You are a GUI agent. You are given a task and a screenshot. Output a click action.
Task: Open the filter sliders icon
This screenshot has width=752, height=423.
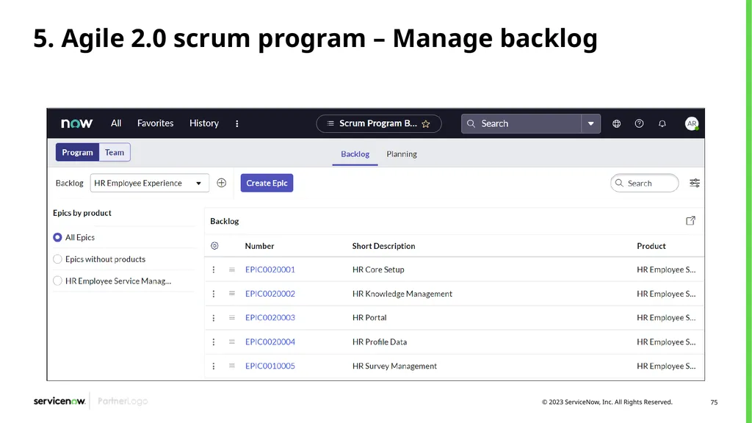695,183
